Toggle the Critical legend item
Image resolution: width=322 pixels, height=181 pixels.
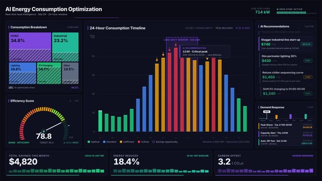click(x=143, y=142)
